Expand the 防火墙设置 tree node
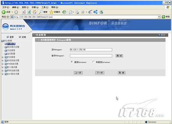This screenshot has height=124, width=172. coord(2,67)
